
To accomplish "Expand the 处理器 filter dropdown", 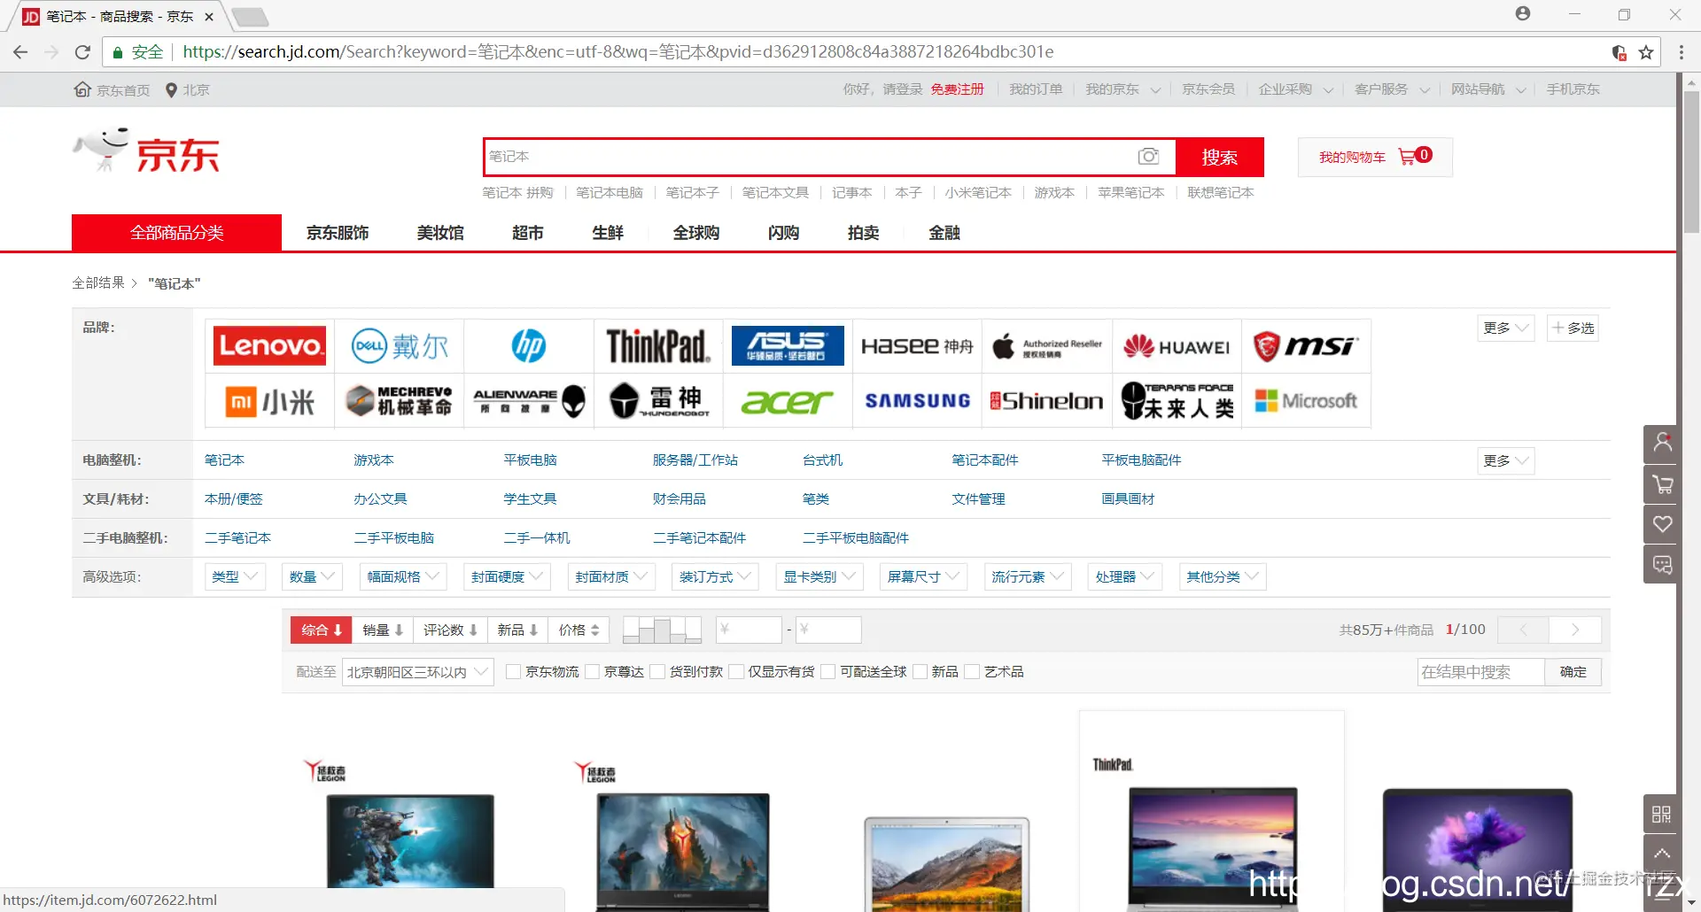I will [x=1124, y=577].
